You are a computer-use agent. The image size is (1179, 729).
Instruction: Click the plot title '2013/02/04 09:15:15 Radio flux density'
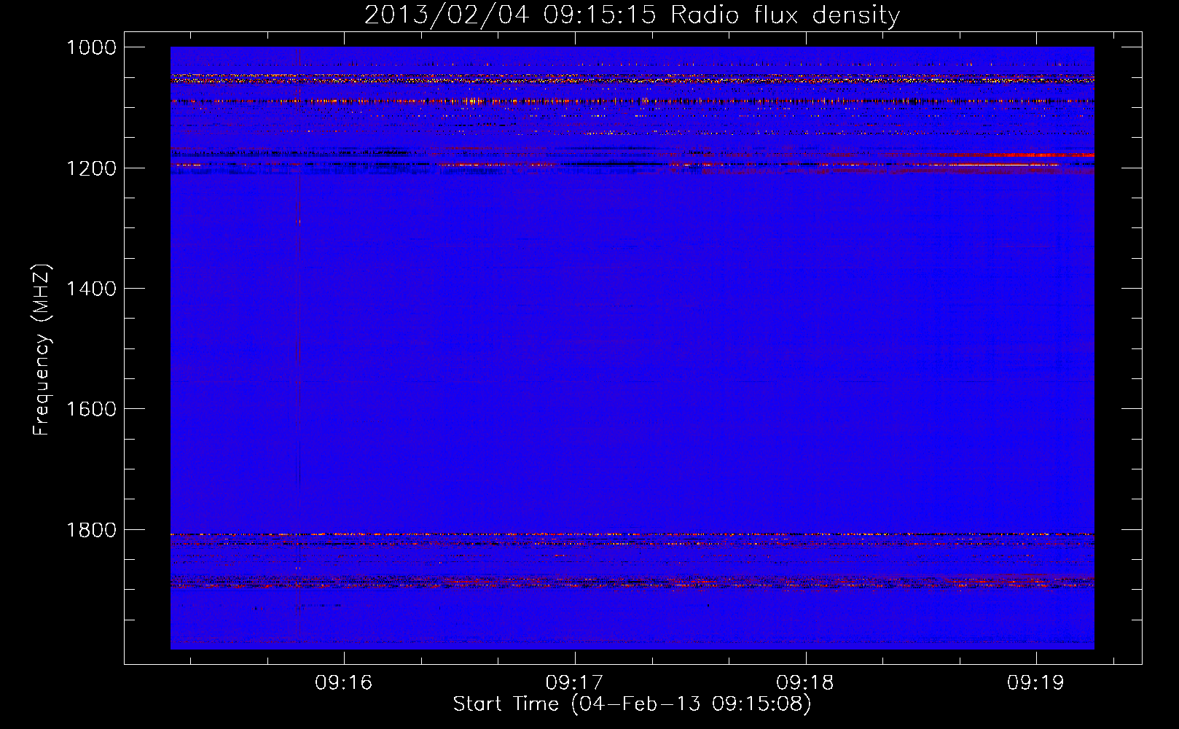[632, 15]
